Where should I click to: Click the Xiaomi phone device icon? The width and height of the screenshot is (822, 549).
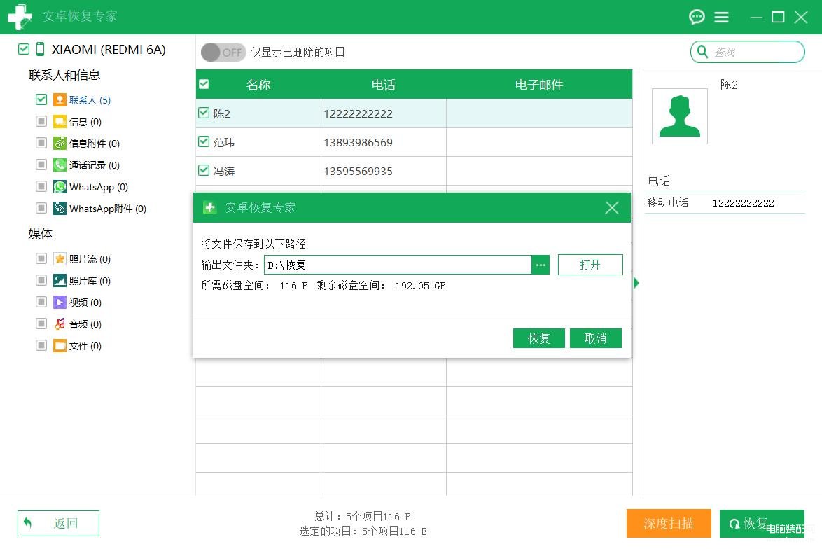point(41,49)
